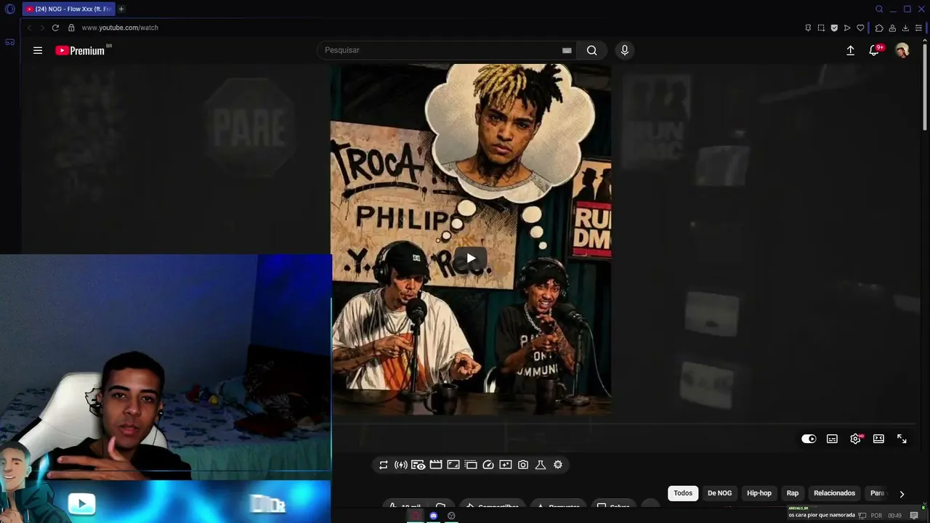Open the Easy Setup sliders icon
930x523 pixels.
tap(918, 28)
